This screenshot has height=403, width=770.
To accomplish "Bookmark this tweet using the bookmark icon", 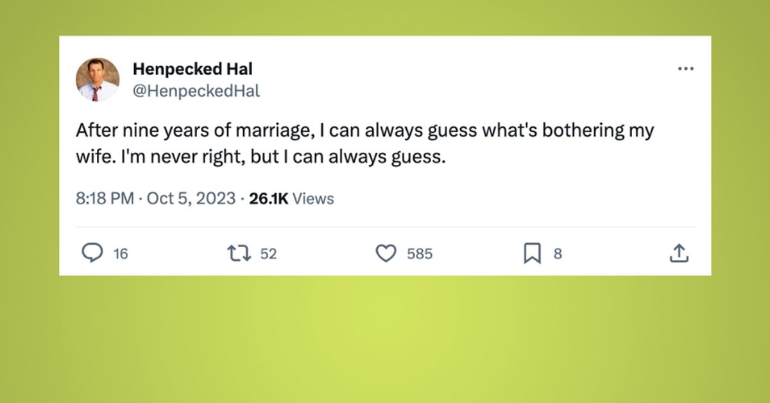I will [532, 254].
